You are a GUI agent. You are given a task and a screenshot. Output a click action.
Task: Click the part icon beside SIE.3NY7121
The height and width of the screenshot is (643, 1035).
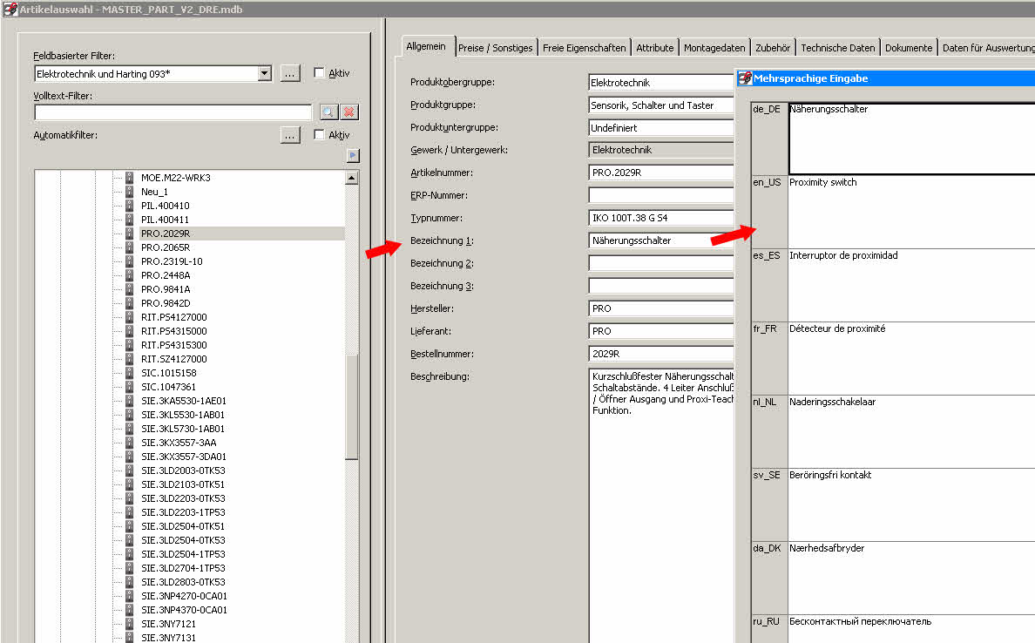[130, 624]
